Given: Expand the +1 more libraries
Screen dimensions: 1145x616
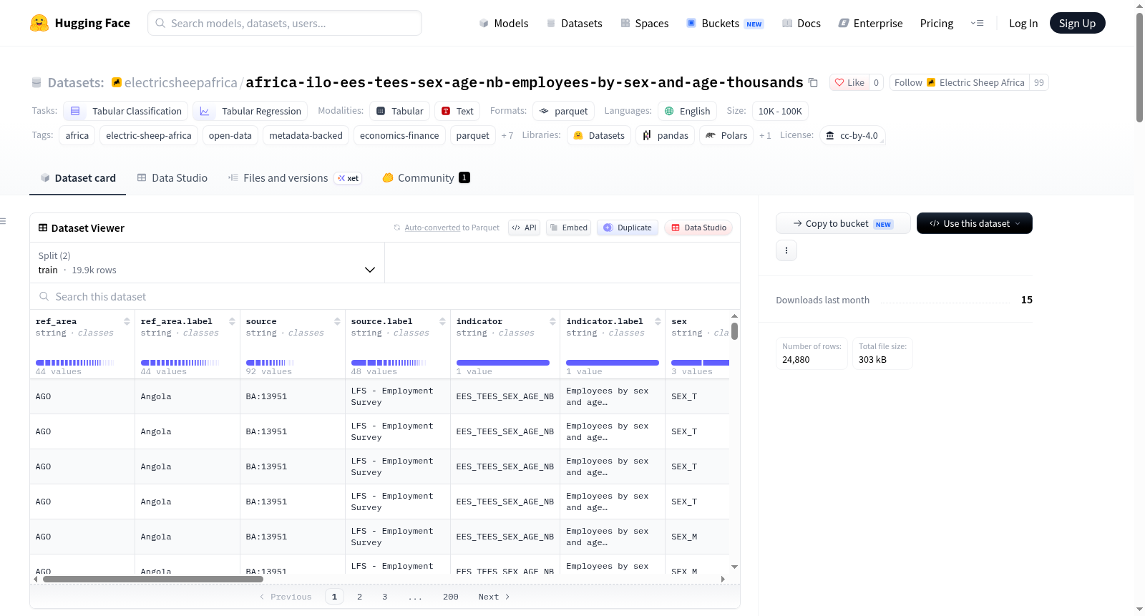Looking at the screenshot, I should pyautogui.click(x=765, y=135).
